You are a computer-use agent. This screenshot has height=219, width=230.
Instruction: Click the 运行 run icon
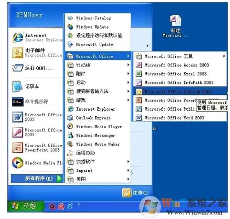click(17, 68)
